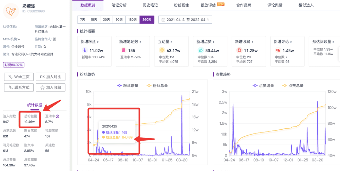Click the 视频笔记 value 157
This screenshot has width=340, height=171.
point(48,136)
